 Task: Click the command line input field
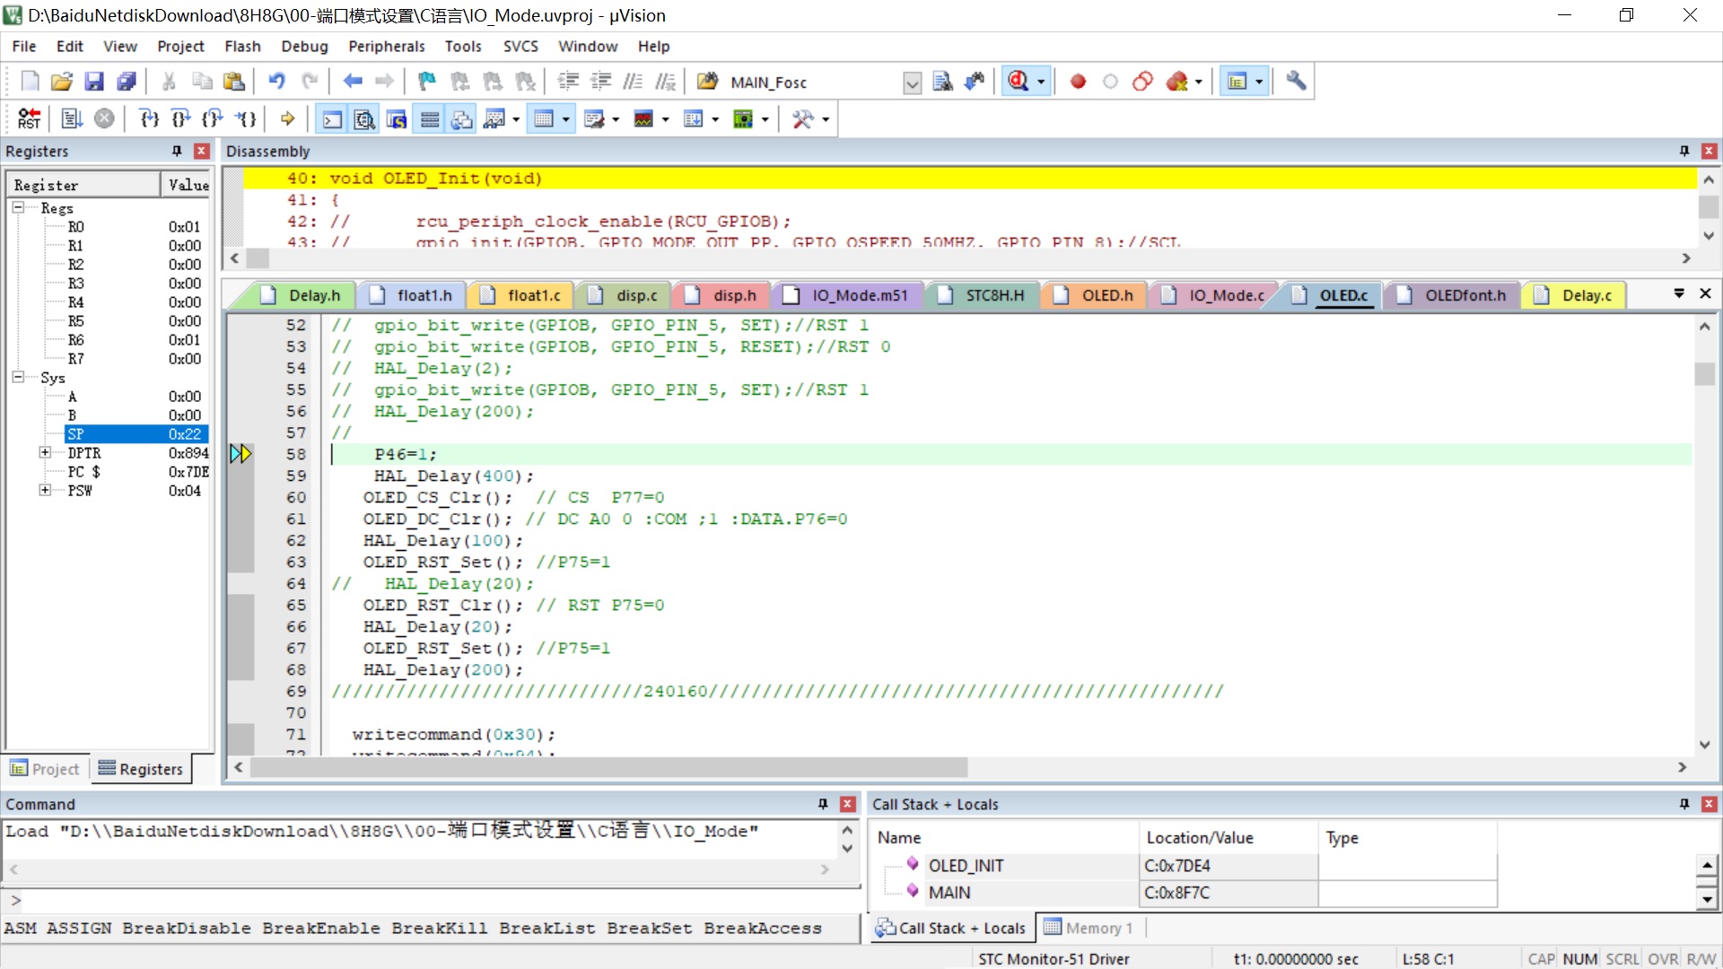(x=440, y=900)
